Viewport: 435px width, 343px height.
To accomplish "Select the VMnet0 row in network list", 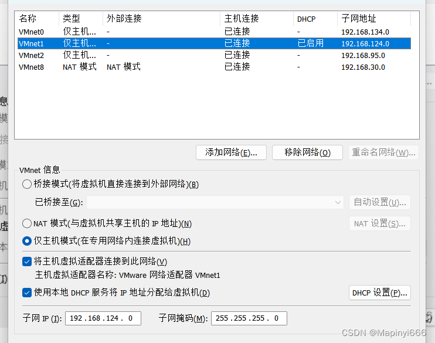I will 214,32.
